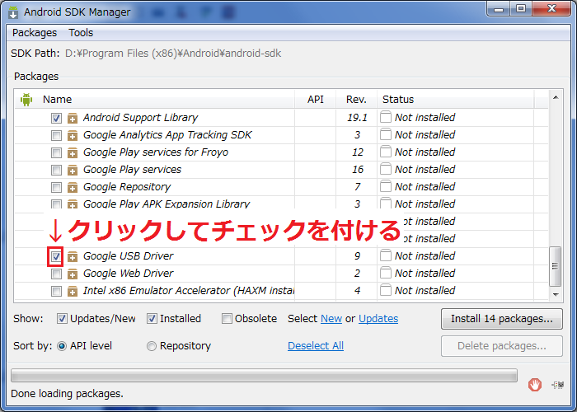Click the Rev. column header
Viewport: 577px width, 412px height.
pos(356,100)
